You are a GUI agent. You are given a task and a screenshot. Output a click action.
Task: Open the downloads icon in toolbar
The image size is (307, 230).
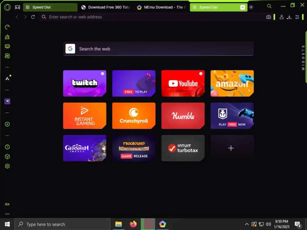289,17
